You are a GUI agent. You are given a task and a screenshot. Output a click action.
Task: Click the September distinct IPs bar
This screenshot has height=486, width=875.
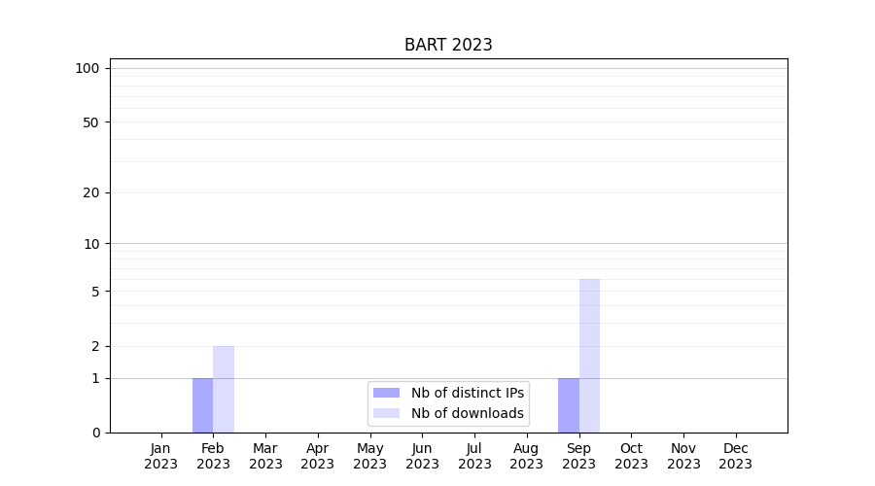(x=568, y=405)
